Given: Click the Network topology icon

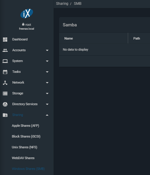Looking at the screenshot, I should [x=5, y=83].
